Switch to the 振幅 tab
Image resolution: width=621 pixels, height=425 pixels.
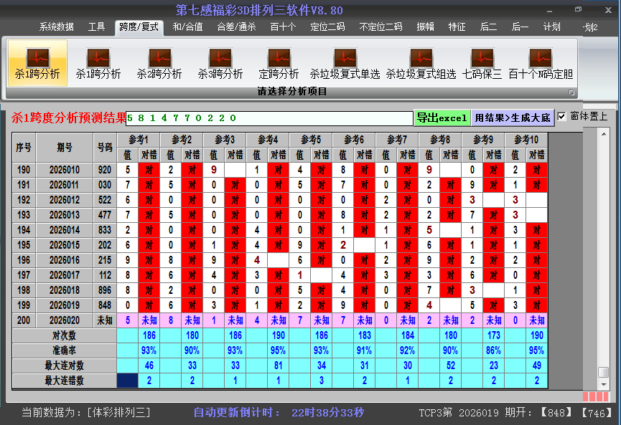point(426,27)
